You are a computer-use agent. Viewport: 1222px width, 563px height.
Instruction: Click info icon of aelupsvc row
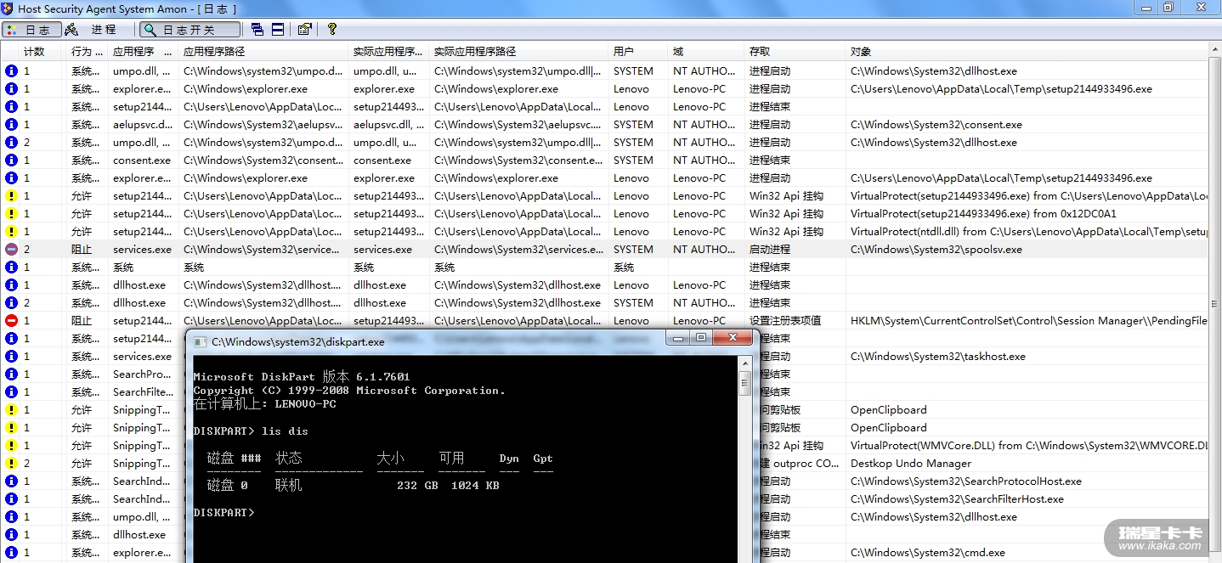click(10, 125)
